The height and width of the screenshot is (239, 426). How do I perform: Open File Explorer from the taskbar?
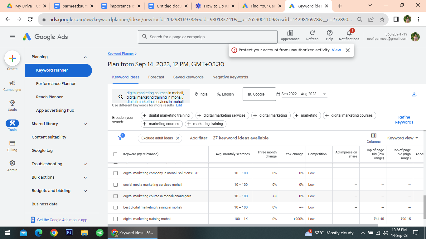click(85, 233)
